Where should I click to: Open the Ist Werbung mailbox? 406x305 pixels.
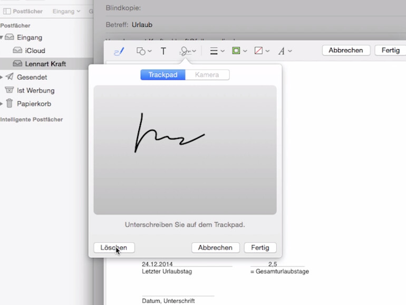click(36, 90)
